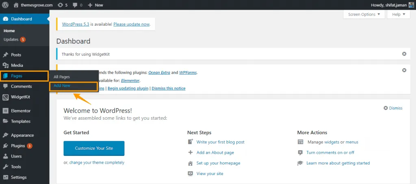Viewport: 416px width, 184px height.
Task: Expand the Help dropdown tab
Action: [399, 14]
